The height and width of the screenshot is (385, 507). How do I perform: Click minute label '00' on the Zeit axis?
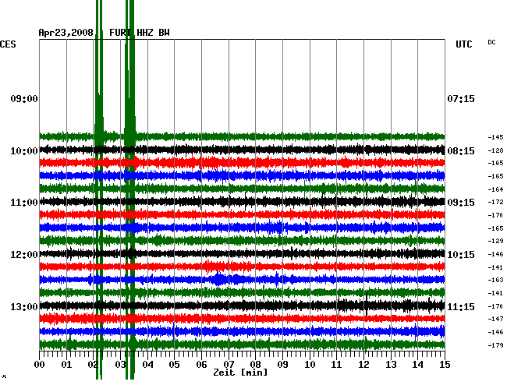(40, 365)
